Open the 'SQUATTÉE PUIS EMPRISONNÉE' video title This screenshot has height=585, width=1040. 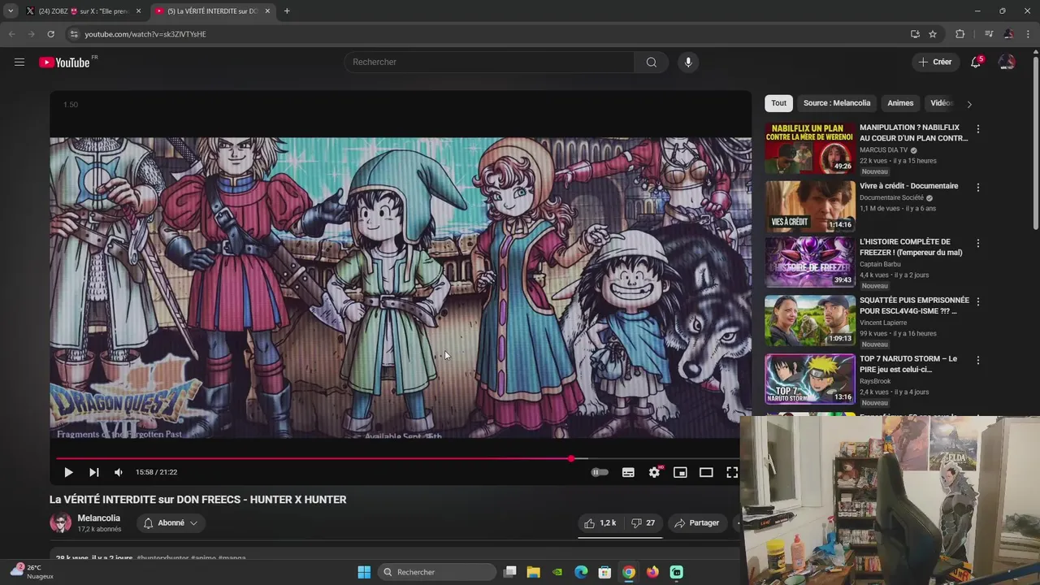(x=914, y=305)
